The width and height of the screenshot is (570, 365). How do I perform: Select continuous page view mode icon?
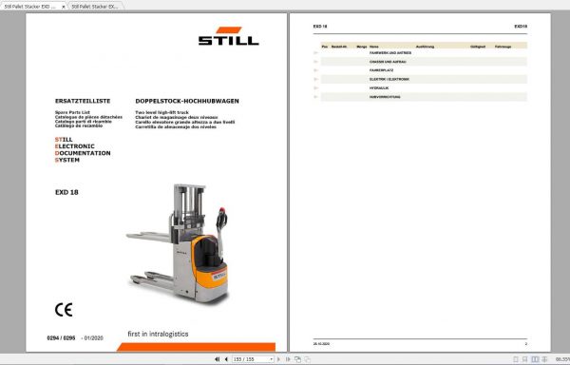tap(525, 359)
